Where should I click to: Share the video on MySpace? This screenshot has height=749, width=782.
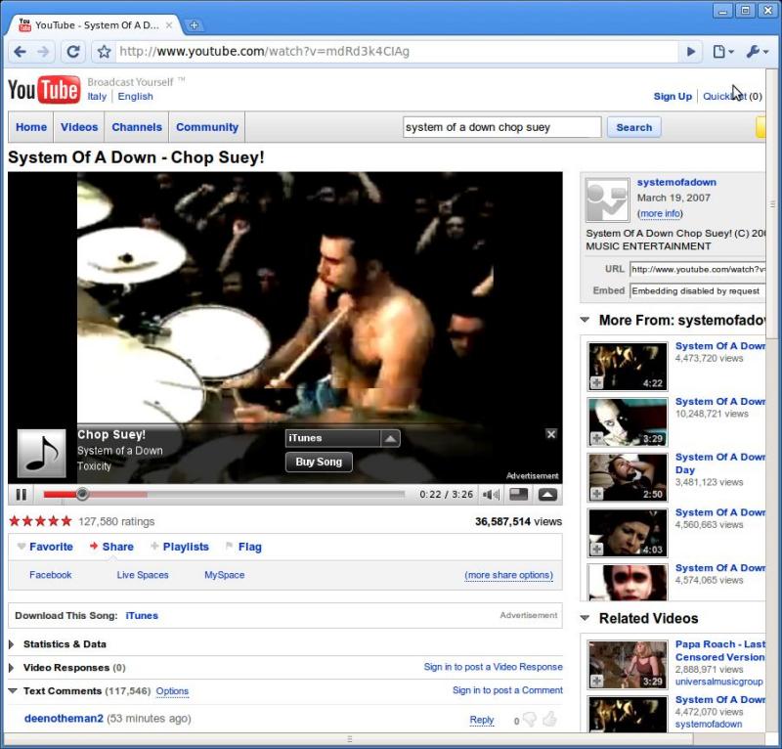225,575
